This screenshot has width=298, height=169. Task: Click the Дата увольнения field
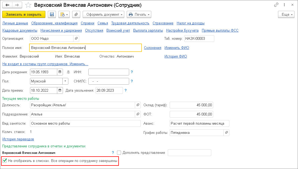(109, 90)
